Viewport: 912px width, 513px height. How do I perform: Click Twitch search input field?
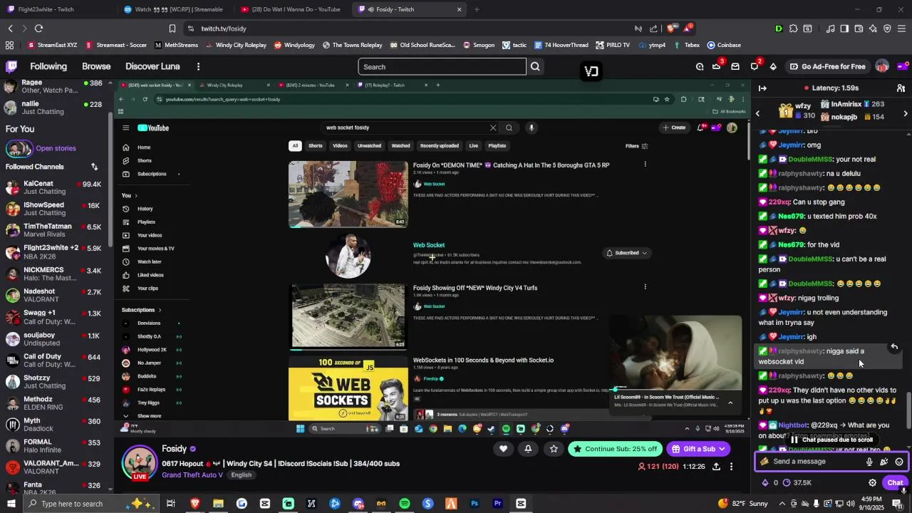click(x=442, y=67)
